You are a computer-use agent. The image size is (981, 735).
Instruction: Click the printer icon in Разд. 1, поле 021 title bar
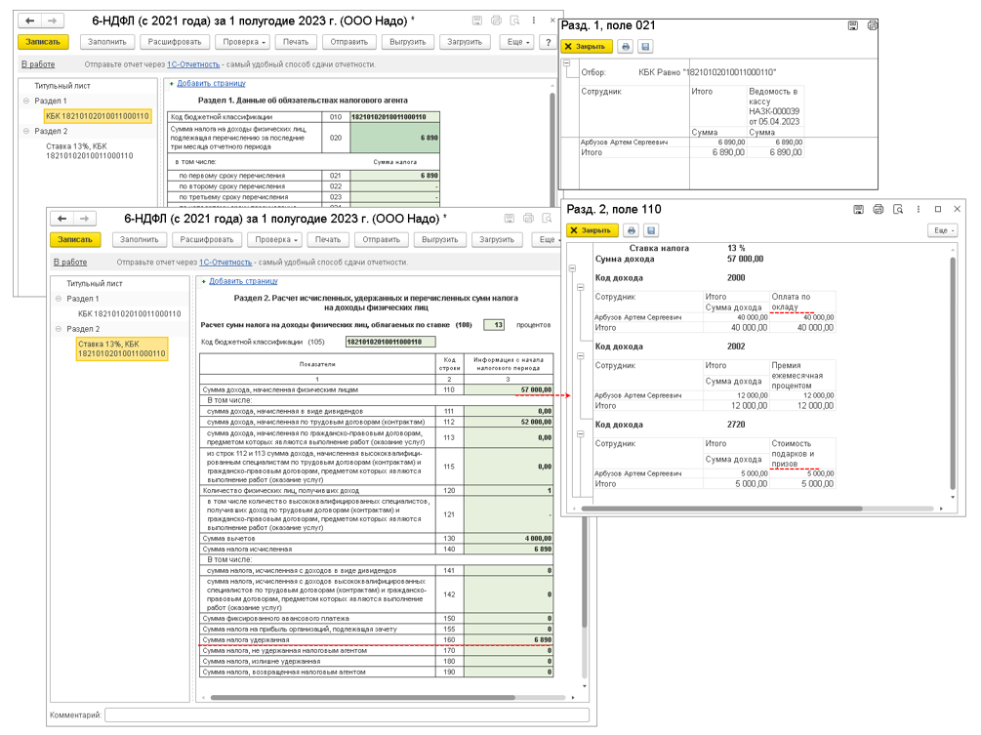coord(872,25)
